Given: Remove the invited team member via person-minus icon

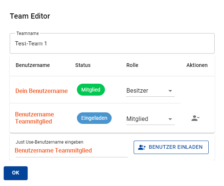Looking at the screenshot, I should [195, 118].
